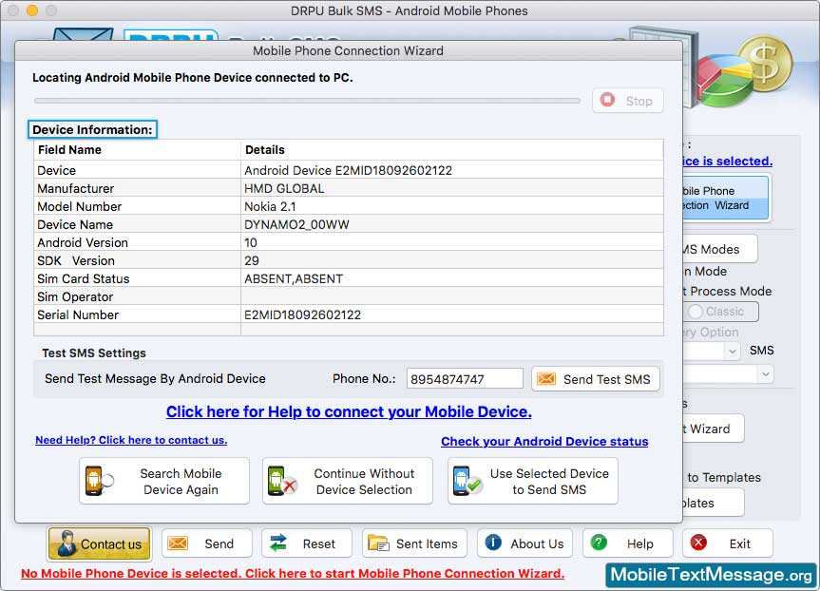Image resolution: width=820 pixels, height=591 pixels.
Task: Open Sent Items
Action: (x=414, y=543)
